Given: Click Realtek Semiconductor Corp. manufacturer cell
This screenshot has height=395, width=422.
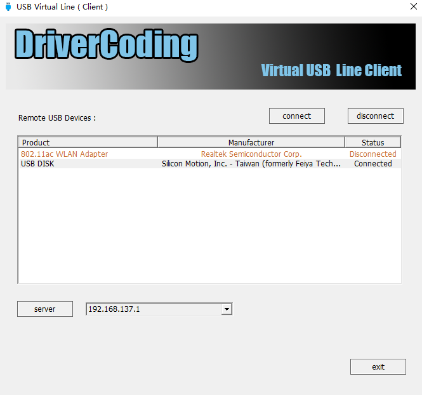Looking at the screenshot, I should [x=251, y=154].
